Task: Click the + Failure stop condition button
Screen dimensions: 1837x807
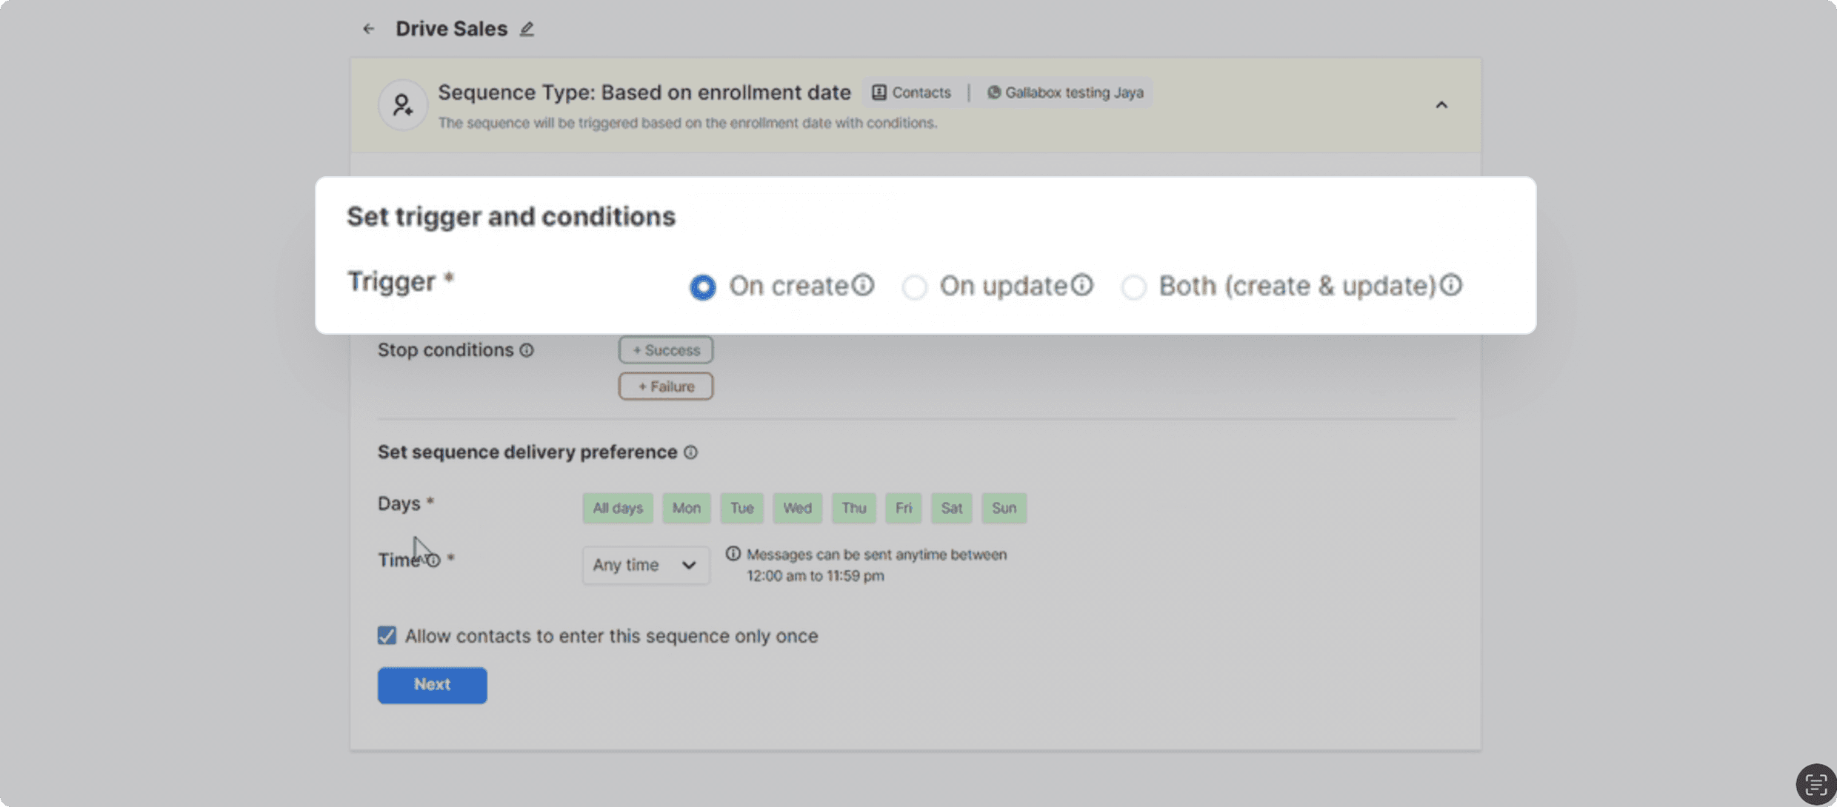Action: (x=665, y=386)
